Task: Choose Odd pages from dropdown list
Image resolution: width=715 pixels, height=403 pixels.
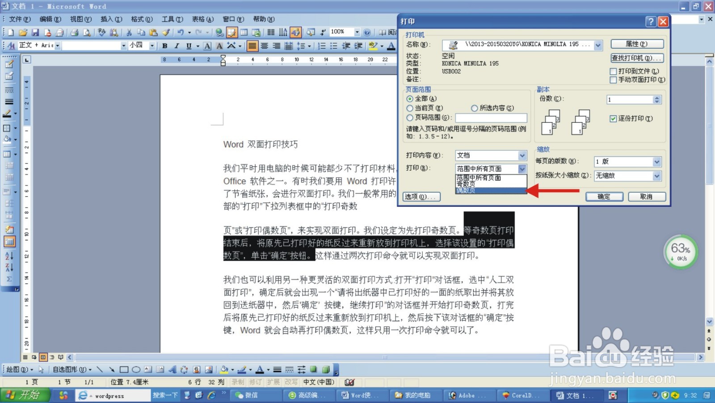Action: [x=491, y=184]
